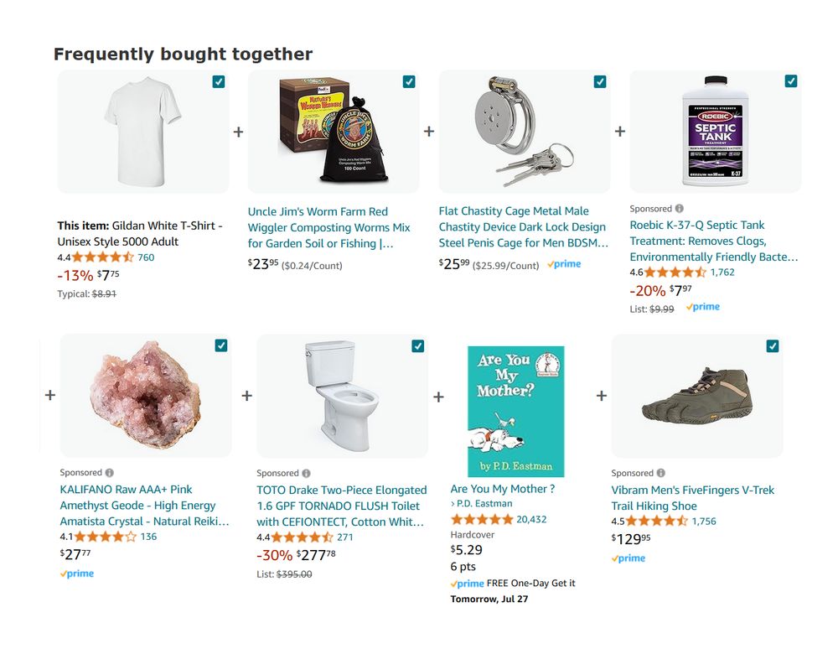The width and height of the screenshot is (838, 654).
Task: Click the star rating of Are You My Mother
Action: 481,519
